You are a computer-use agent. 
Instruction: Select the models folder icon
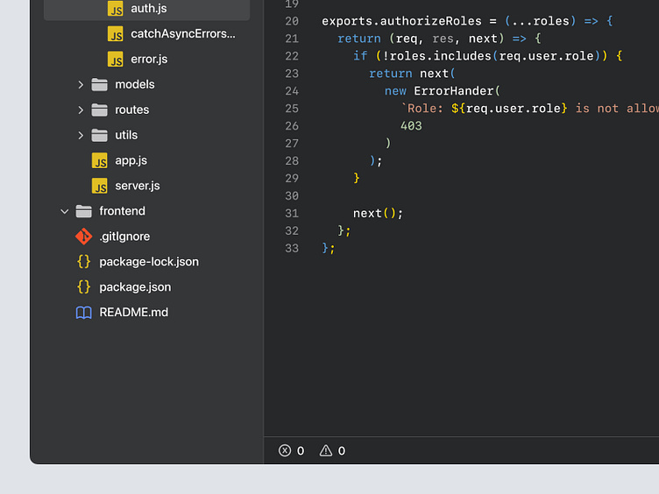point(100,85)
